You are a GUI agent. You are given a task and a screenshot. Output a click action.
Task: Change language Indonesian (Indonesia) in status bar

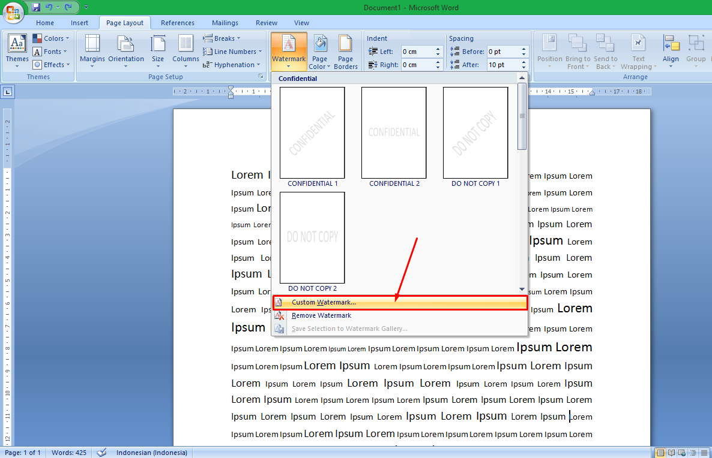(152, 453)
